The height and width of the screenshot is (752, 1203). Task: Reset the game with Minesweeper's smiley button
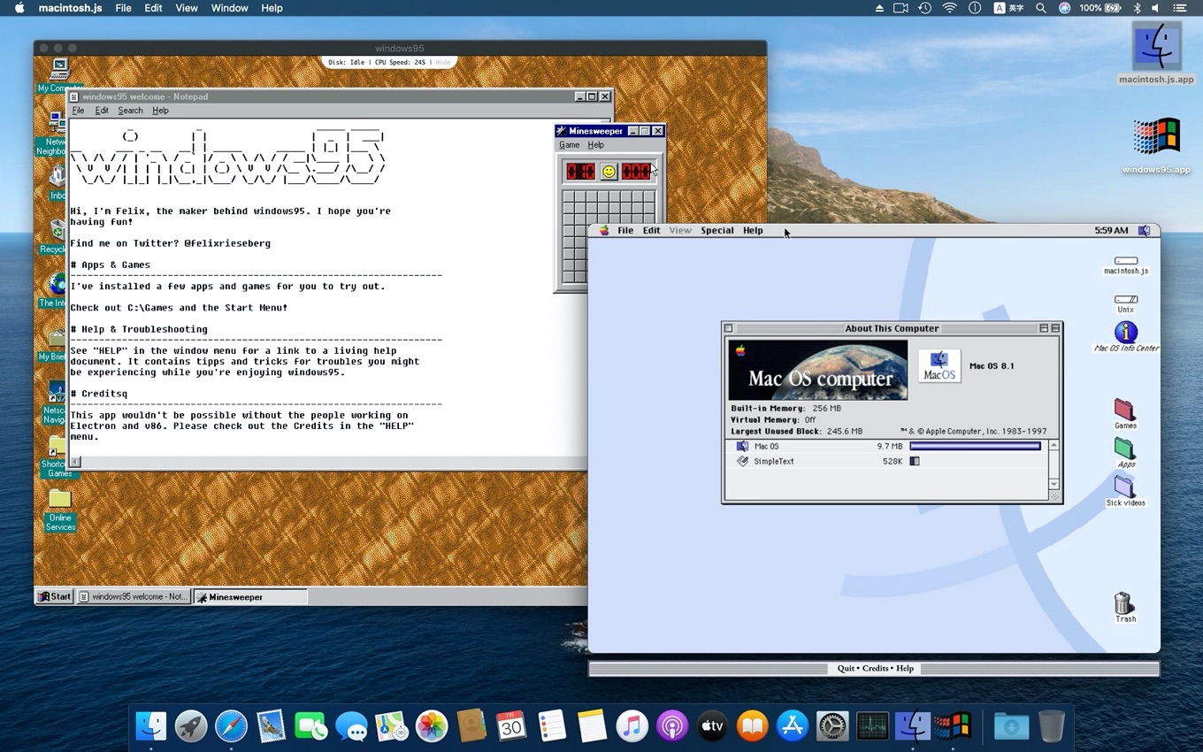coord(609,171)
